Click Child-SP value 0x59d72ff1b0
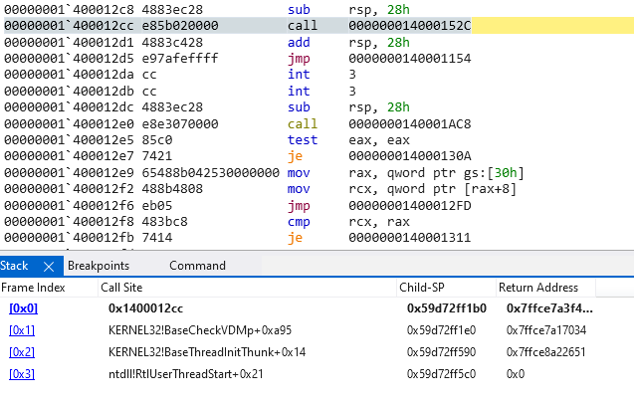634x406 pixels. 447,308
